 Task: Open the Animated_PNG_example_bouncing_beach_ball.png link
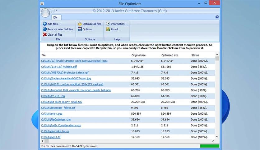point(76,90)
